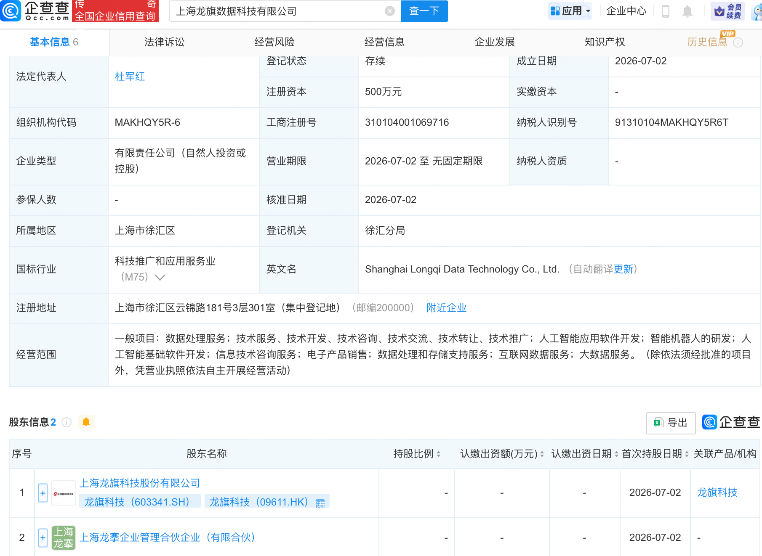The height and width of the screenshot is (556, 762).
Task: Switch to 企业发展 tab
Action: point(495,42)
